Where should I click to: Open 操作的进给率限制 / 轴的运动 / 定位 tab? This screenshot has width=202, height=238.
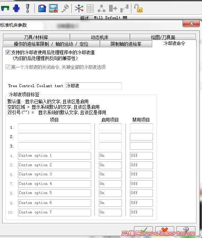[51, 44]
